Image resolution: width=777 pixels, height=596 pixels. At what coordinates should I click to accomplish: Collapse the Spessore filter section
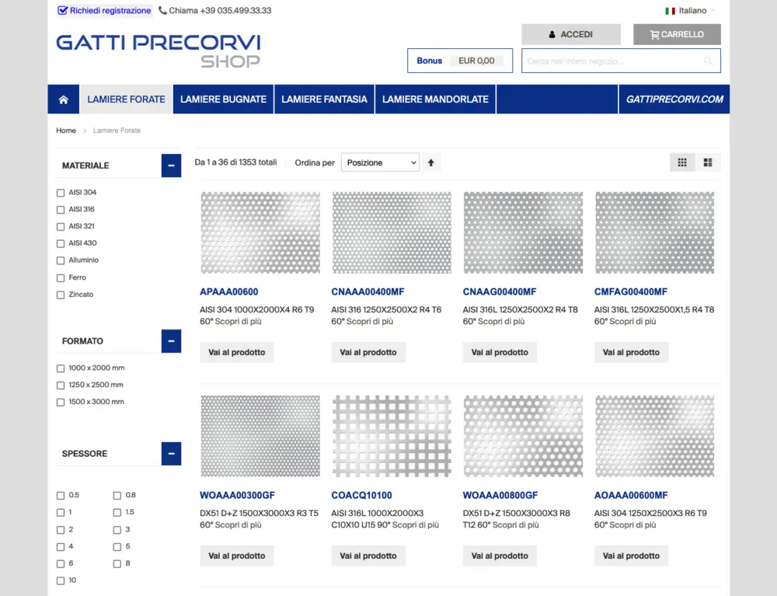(x=171, y=453)
